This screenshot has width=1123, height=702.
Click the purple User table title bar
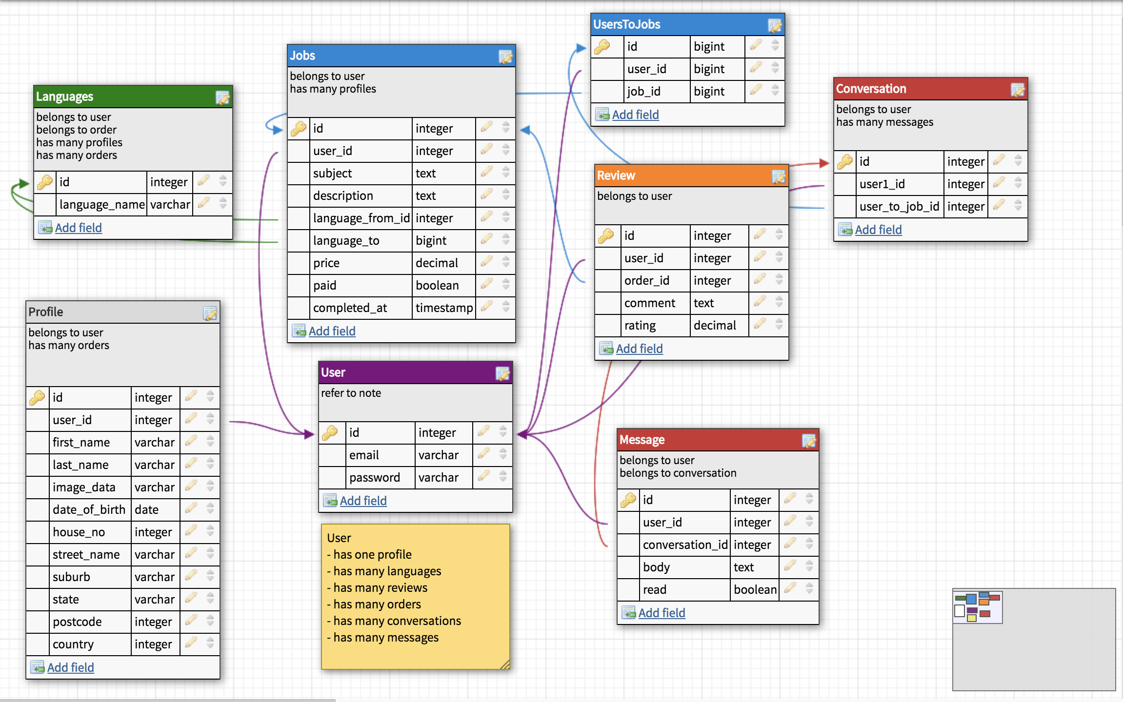(x=405, y=372)
